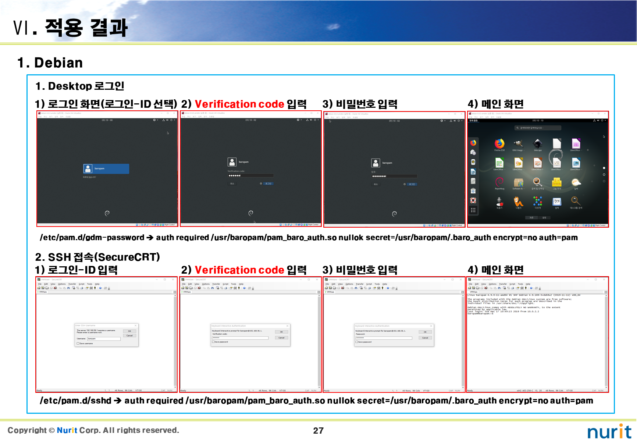The width and height of the screenshot is (637, 441).
Task: Click red X Disconnect icon in password window toolbar
Action: [342, 288]
